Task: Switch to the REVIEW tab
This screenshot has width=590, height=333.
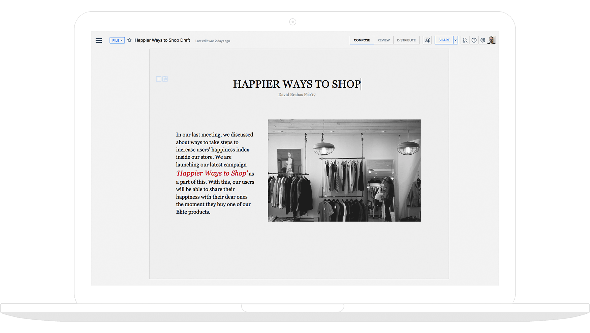Action: pos(383,40)
